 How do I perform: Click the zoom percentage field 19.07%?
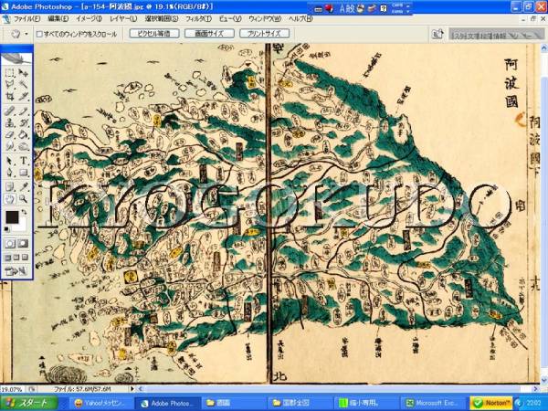12,389
